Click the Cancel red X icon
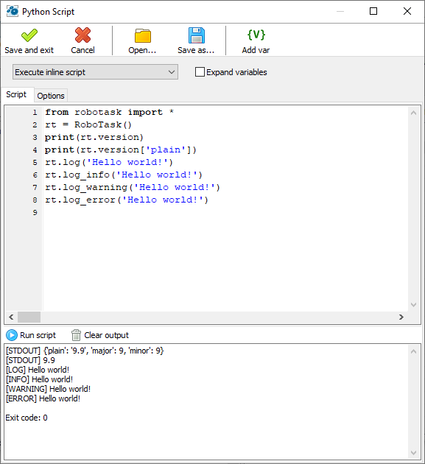The width and height of the screenshot is (425, 464). 82,35
